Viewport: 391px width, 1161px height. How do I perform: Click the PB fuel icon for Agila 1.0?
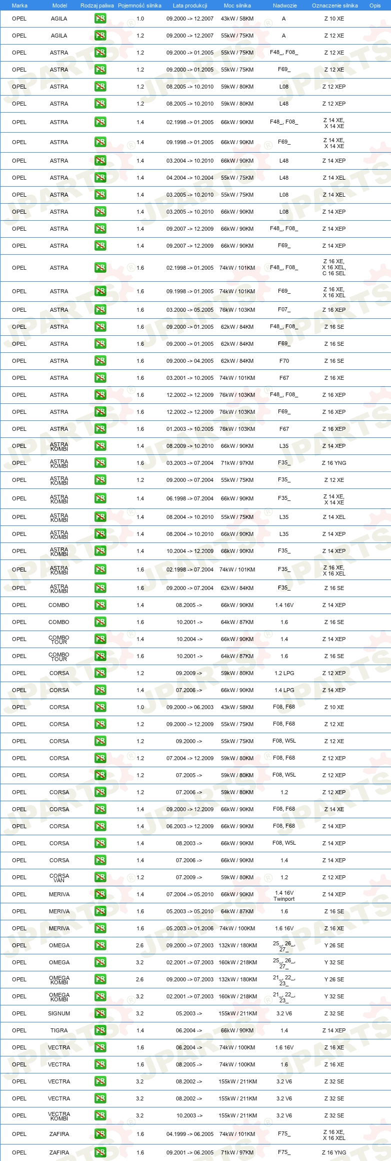coord(100,19)
